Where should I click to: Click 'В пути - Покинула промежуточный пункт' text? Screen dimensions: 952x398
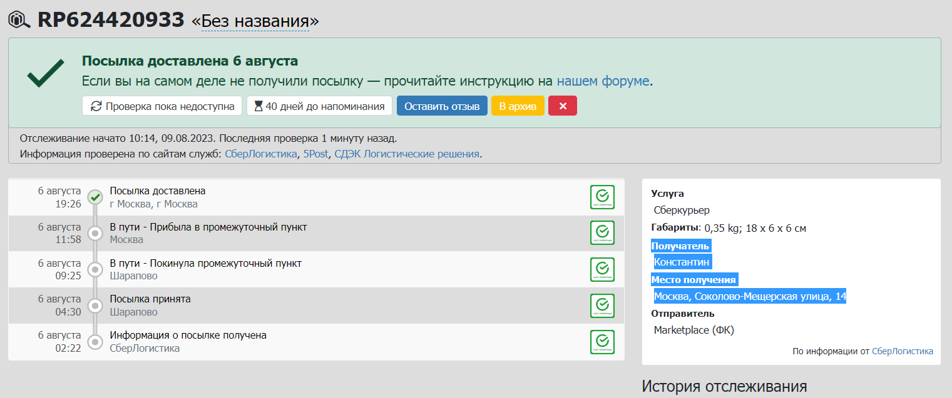[x=206, y=263]
